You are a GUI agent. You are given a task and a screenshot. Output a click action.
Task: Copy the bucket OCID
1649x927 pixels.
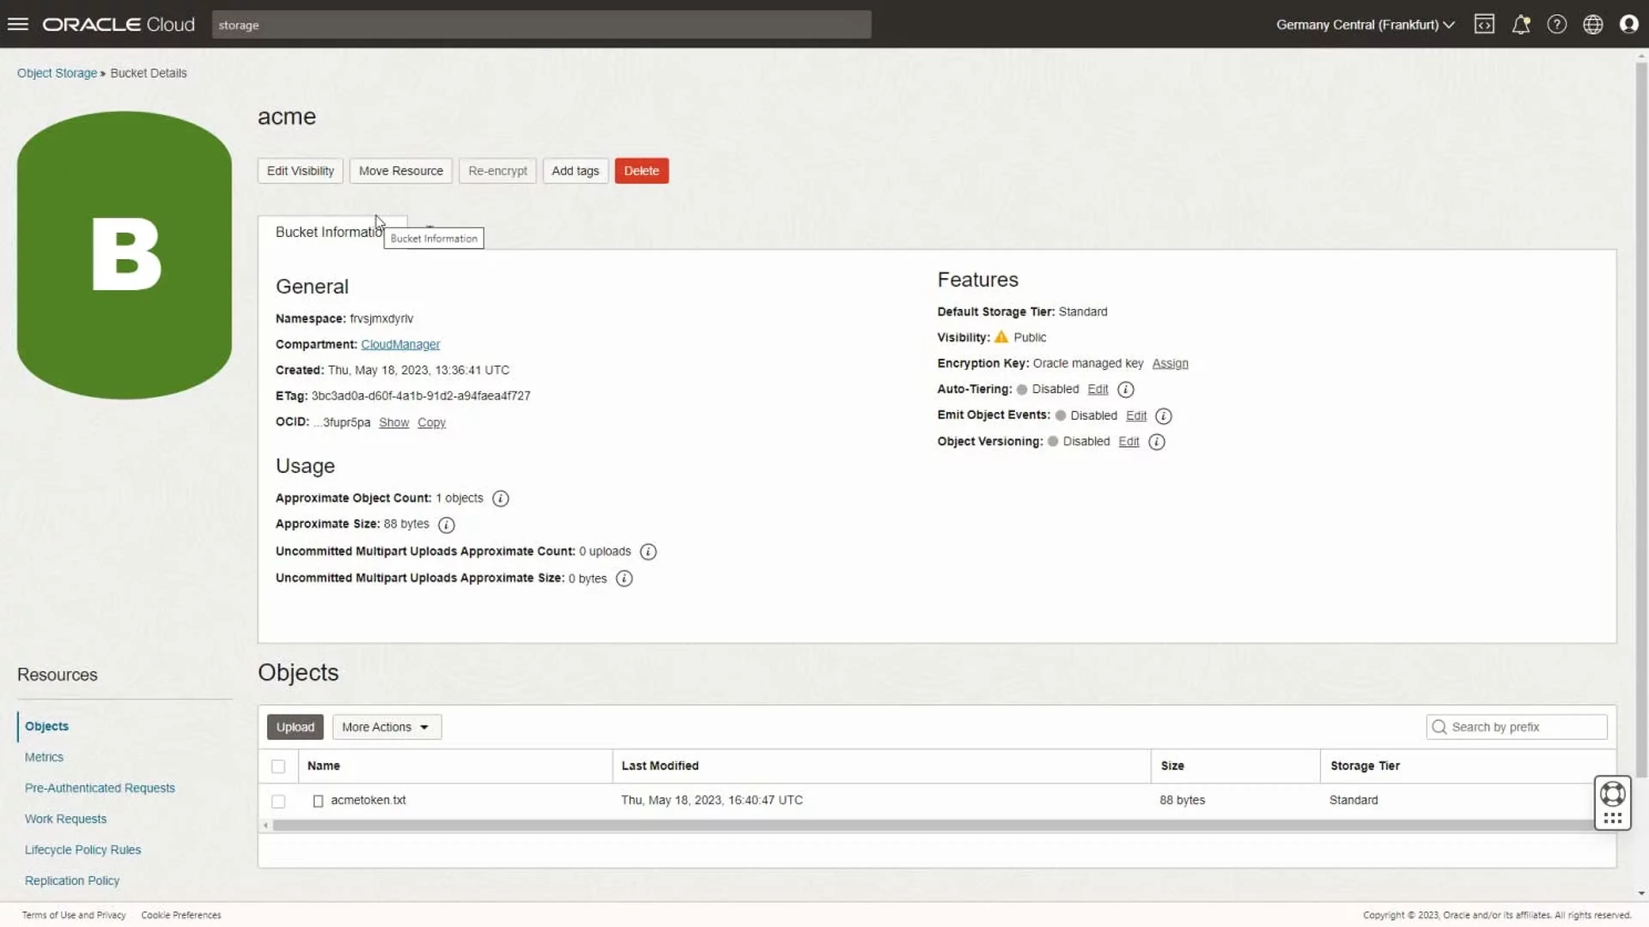(x=432, y=422)
